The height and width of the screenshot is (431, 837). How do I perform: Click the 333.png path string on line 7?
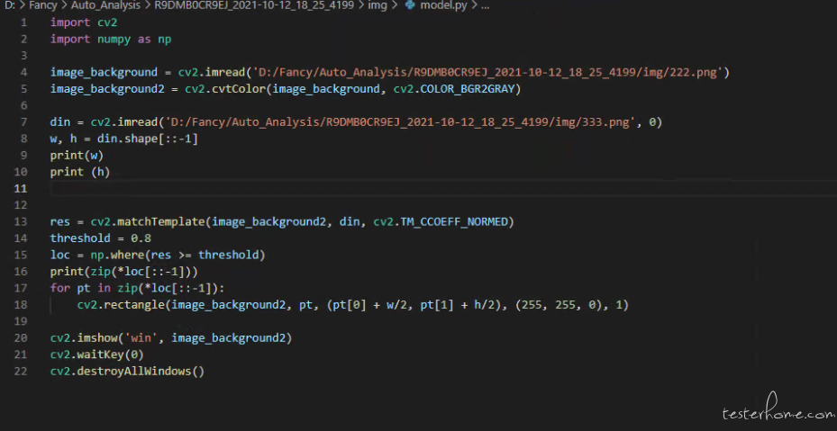click(403, 122)
